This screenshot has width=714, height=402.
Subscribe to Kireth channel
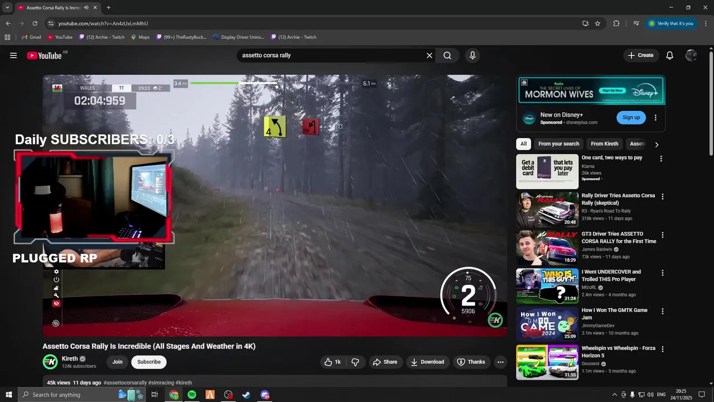coord(149,362)
